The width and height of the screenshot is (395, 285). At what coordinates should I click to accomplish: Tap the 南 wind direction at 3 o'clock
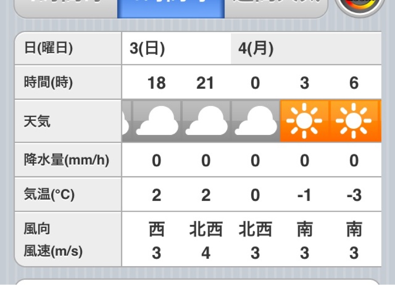304,229
